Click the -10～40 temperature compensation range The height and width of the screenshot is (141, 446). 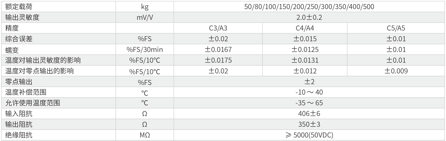pos(309,92)
